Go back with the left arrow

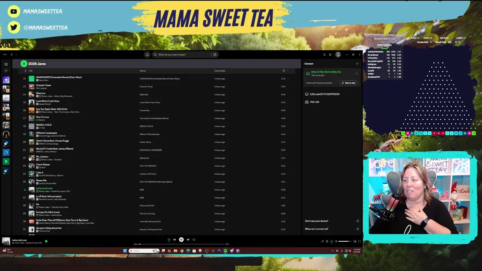[x=12, y=55]
